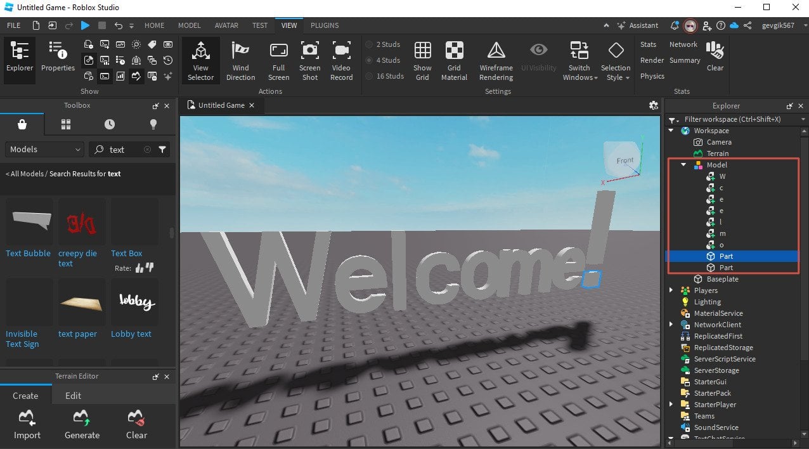Image resolution: width=809 pixels, height=449 pixels.
Task: Open the MODEL ribbon tab
Action: [x=189, y=25]
